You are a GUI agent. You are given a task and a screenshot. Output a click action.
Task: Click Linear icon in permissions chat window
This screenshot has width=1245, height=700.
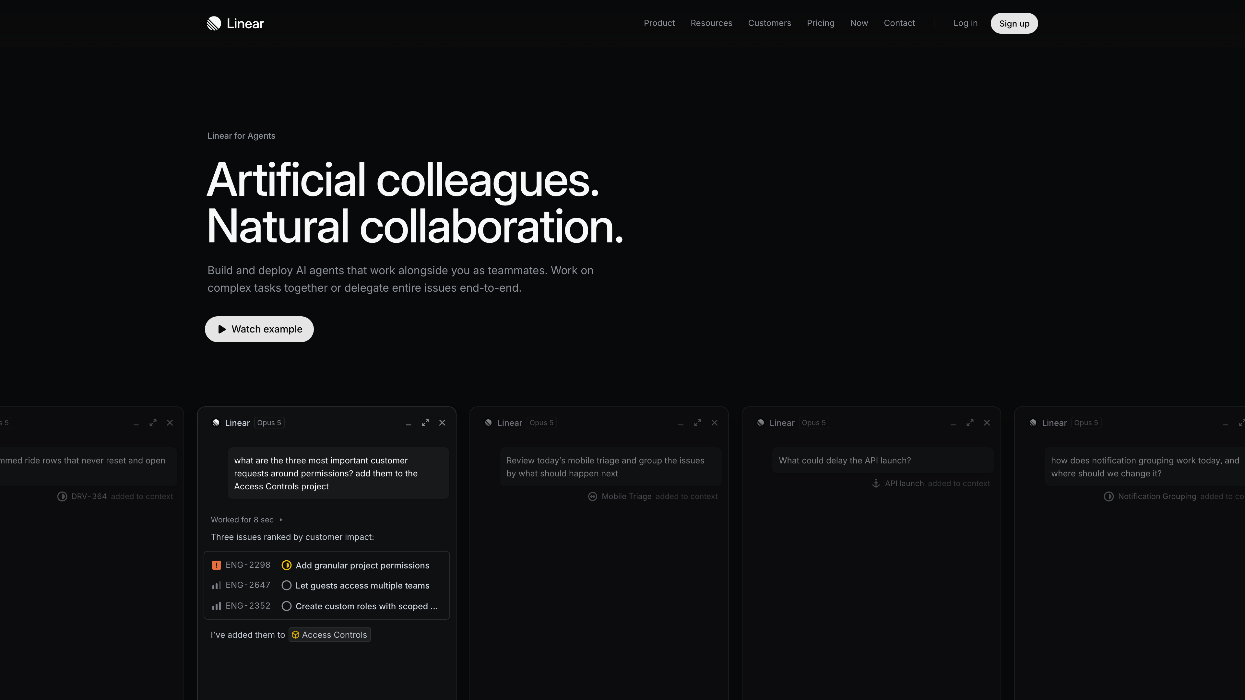216,423
